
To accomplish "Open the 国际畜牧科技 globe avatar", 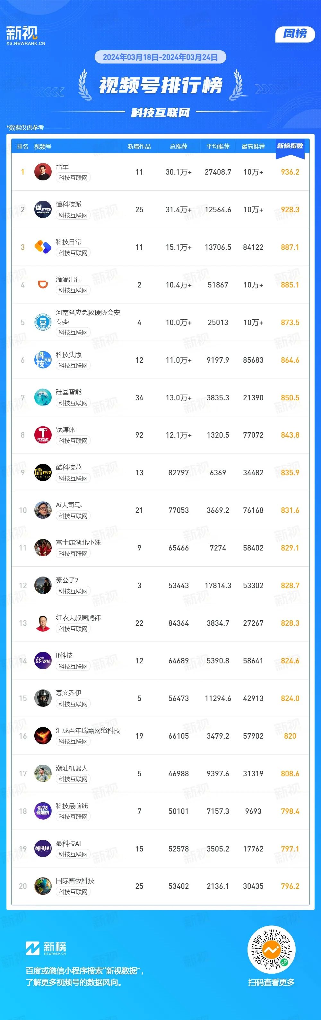I will 43,886.
